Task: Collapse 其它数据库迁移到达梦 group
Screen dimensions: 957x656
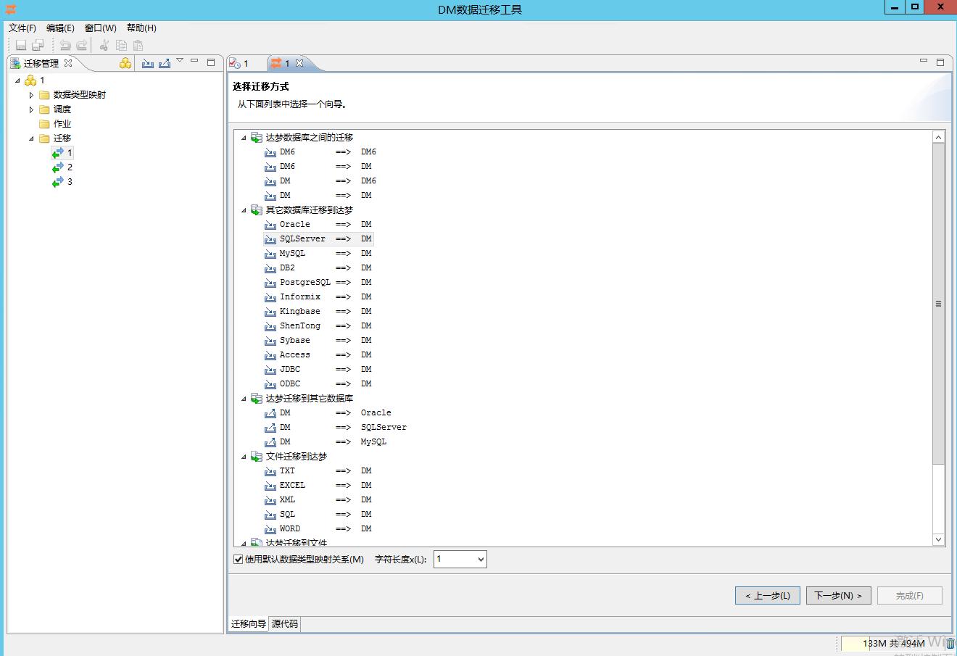Action: pyautogui.click(x=244, y=210)
